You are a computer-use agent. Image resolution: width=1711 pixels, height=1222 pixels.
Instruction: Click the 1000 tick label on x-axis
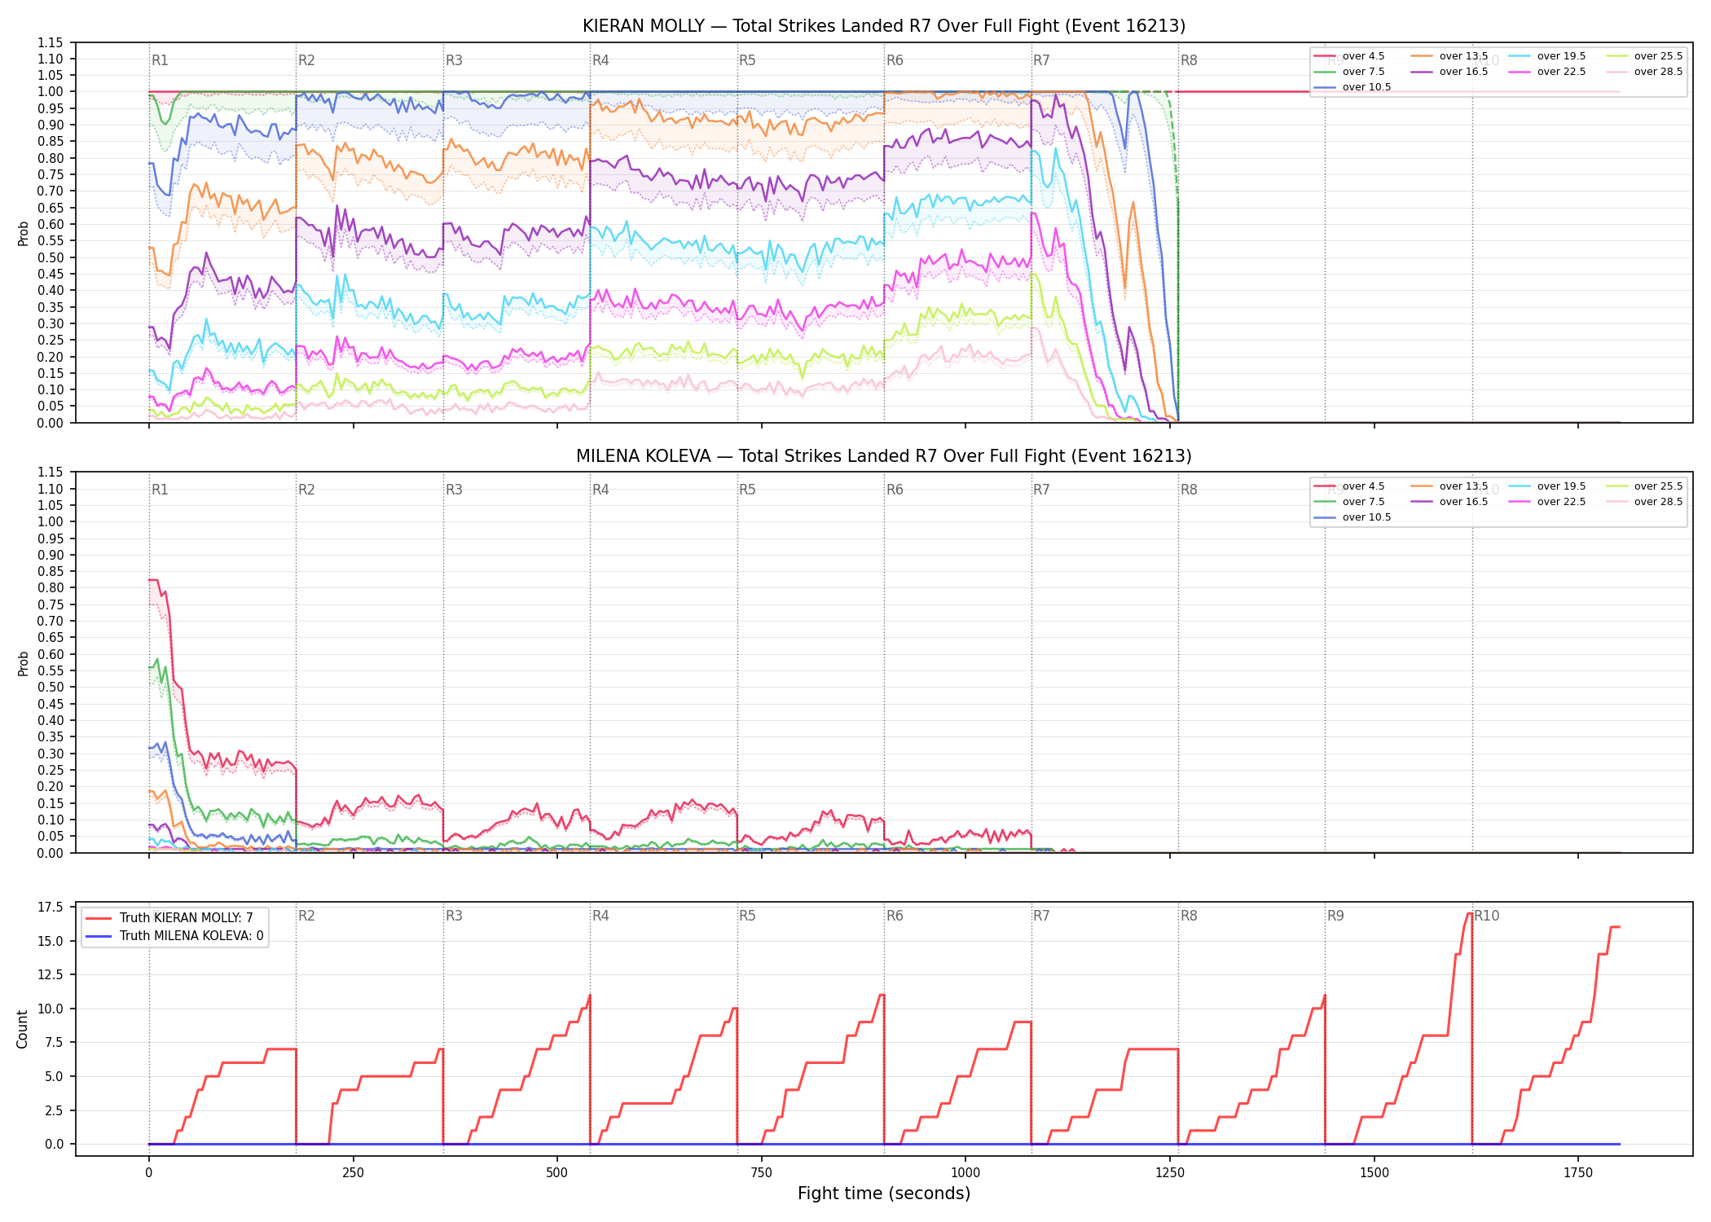[965, 1173]
